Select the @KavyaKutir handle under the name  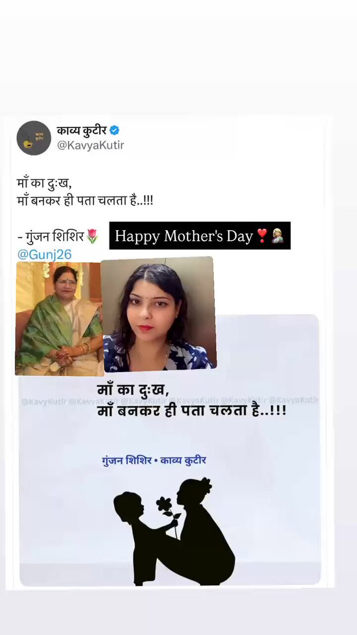coord(90,144)
